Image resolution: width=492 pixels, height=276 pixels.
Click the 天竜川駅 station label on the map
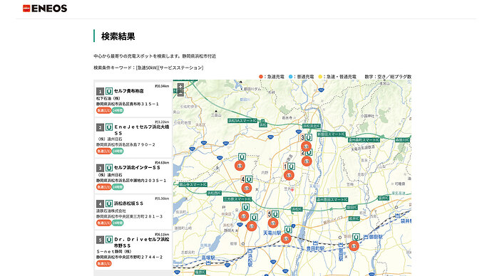coord(272,233)
